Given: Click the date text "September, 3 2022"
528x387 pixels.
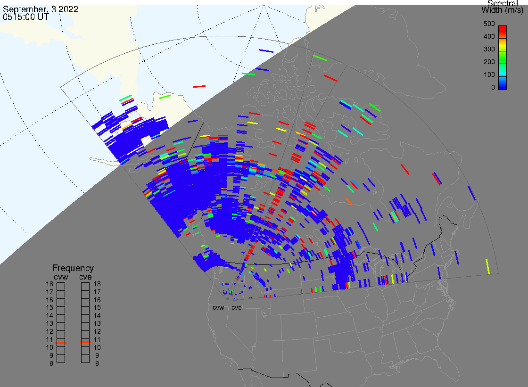Looking at the screenshot, I should pos(41,9).
